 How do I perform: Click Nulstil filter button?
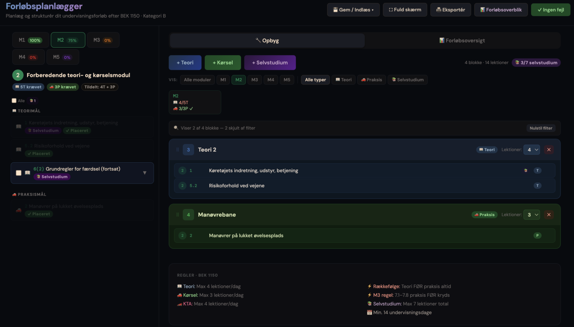tap(540, 128)
